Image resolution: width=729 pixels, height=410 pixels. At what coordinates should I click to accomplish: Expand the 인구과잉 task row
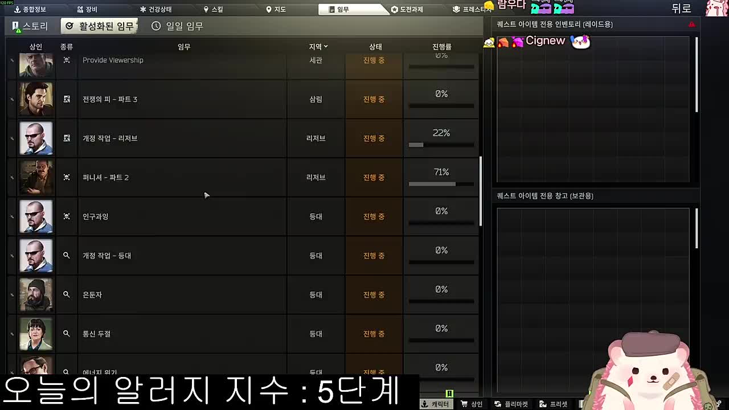tap(242, 216)
